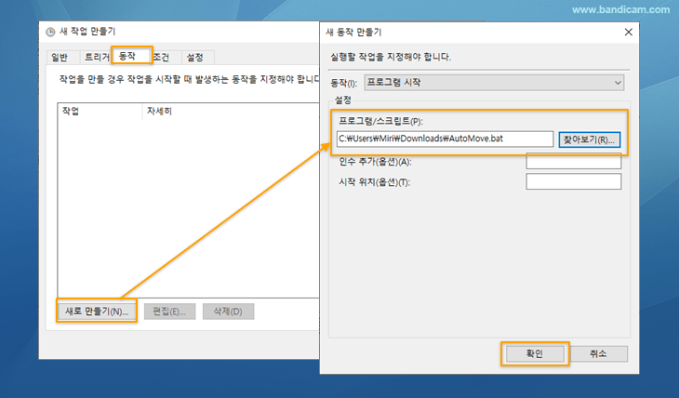Click the 실행할 작업을 지정해야 합니다 text
679x398 pixels.
click(x=391, y=57)
